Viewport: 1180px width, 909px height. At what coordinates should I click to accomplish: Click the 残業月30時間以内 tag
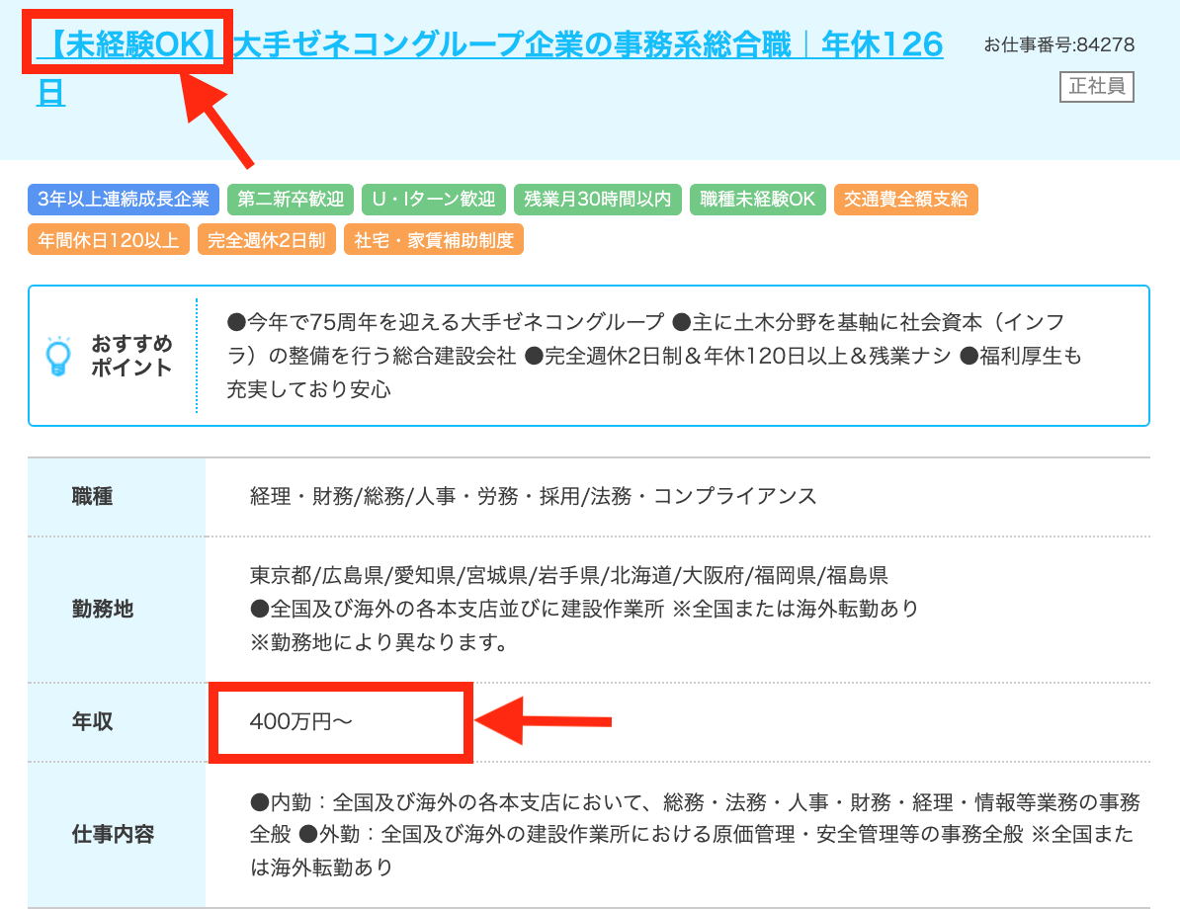597,200
